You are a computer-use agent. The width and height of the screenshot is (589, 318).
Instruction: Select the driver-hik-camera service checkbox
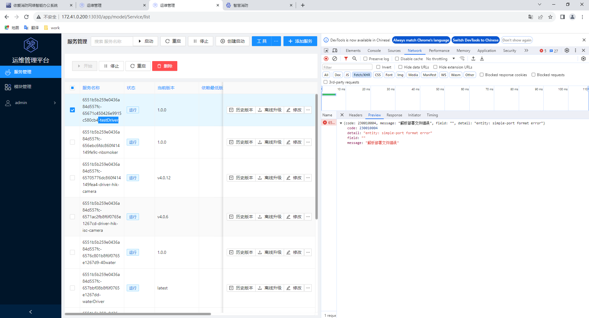point(72,178)
